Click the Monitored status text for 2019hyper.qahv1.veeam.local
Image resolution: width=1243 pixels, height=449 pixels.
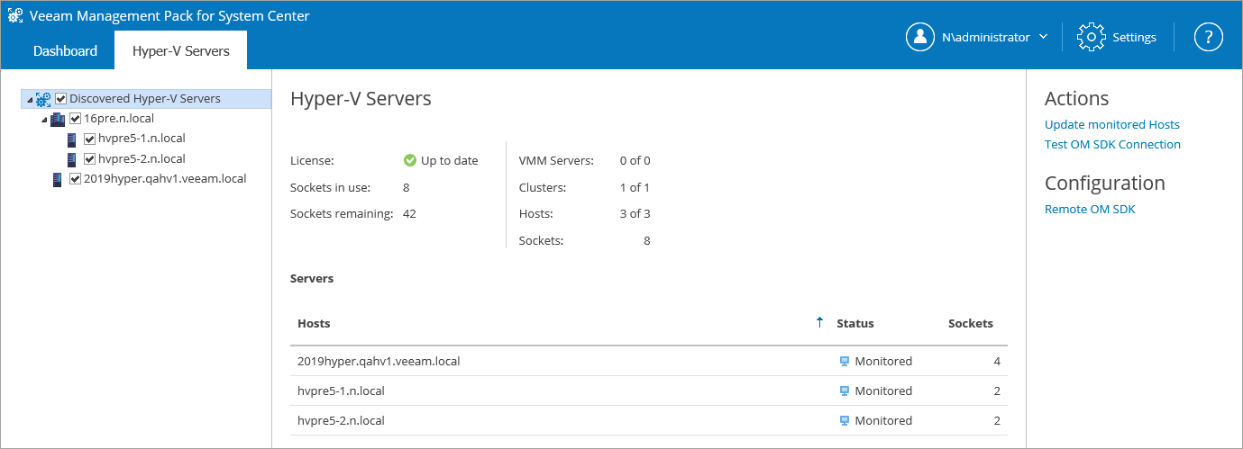[x=883, y=362]
